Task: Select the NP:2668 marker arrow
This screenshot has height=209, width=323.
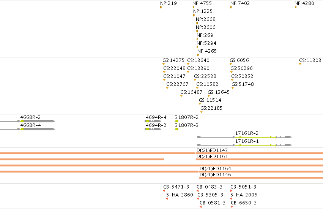Action: [197, 23]
